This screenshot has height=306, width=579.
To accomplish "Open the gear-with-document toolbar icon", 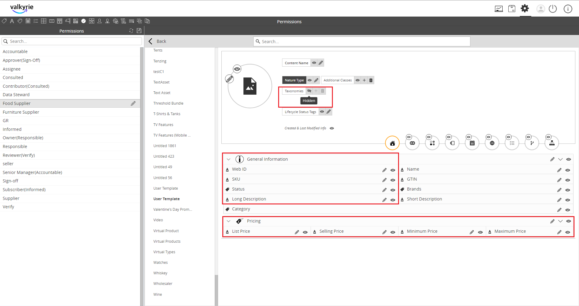I will point(115,21).
